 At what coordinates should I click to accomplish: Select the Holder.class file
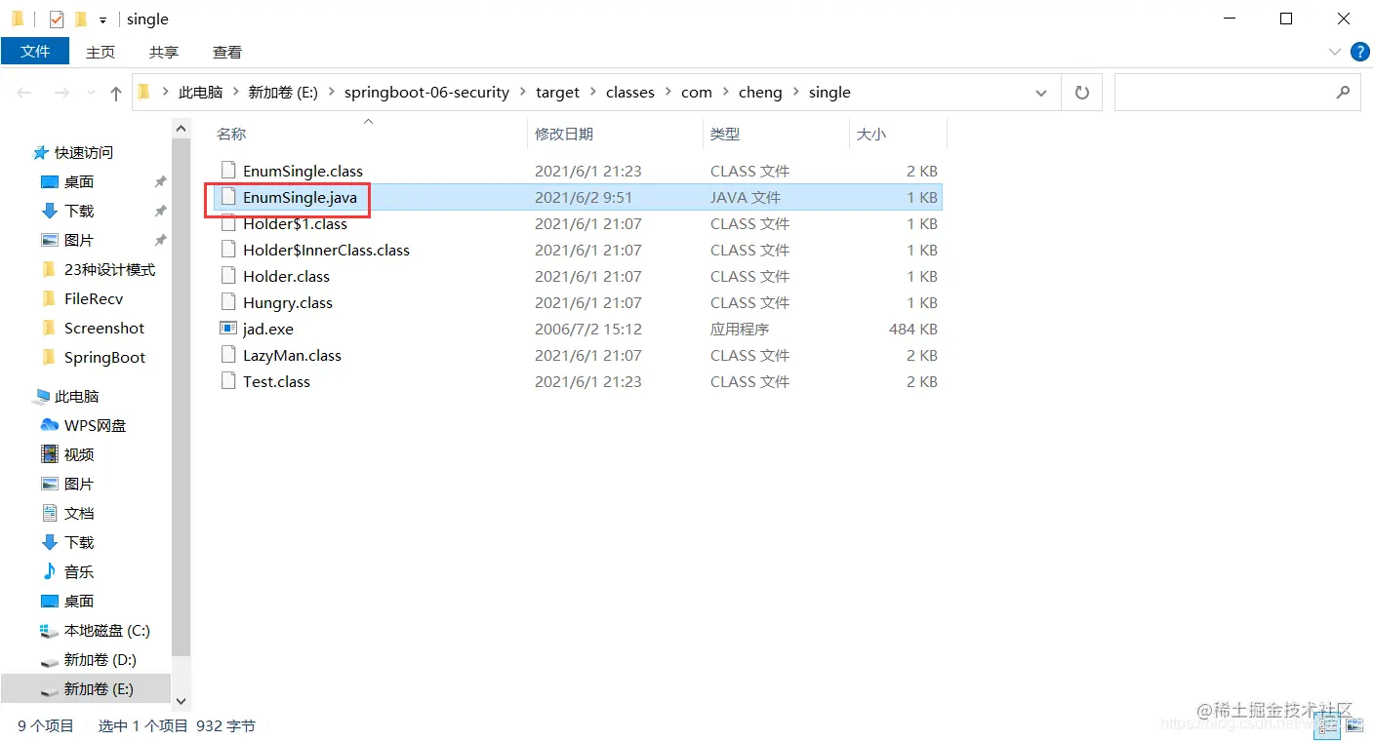pos(286,276)
